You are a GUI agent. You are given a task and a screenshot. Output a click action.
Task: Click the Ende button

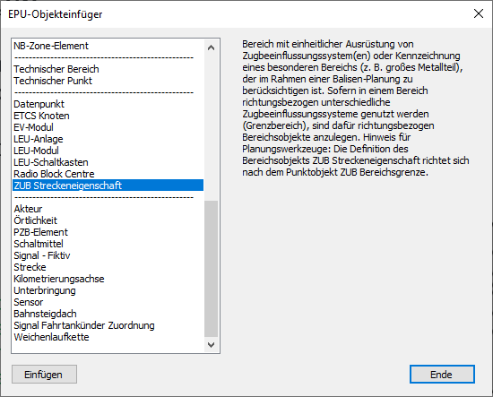click(442, 374)
